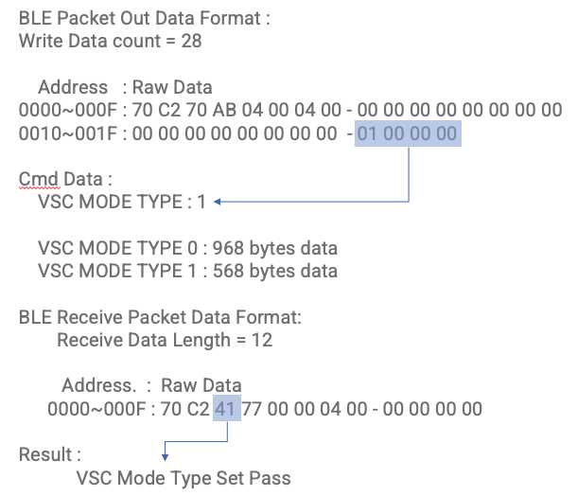This screenshot has height=496, width=577.
Task: Click the highlighted '41' byte in receive data
Action: 227,408
